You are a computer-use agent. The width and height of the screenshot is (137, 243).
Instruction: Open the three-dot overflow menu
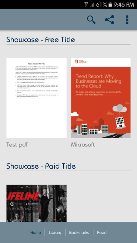coord(127,20)
